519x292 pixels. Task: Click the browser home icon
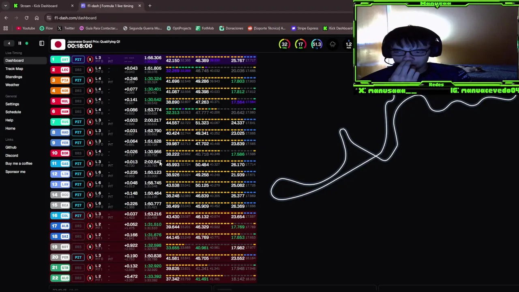tap(36, 18)
